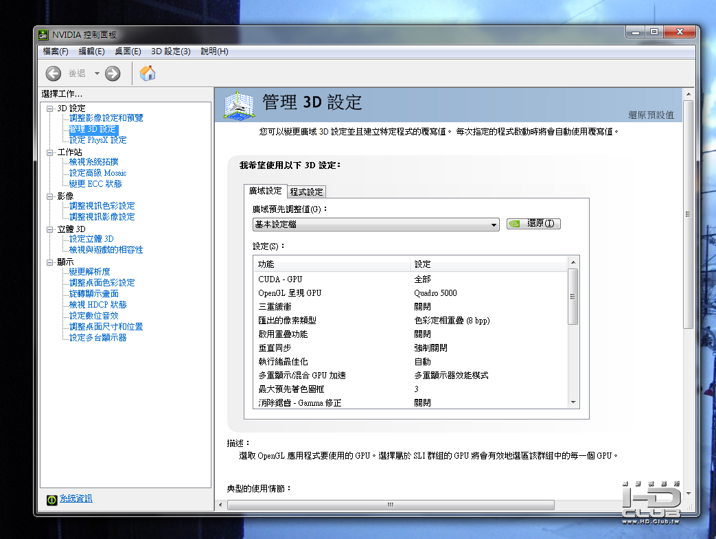Viewport: 716px width, 539px height.
Task: Select 最大預先著色圖框 settings row
Action: [x=411, y=389]
